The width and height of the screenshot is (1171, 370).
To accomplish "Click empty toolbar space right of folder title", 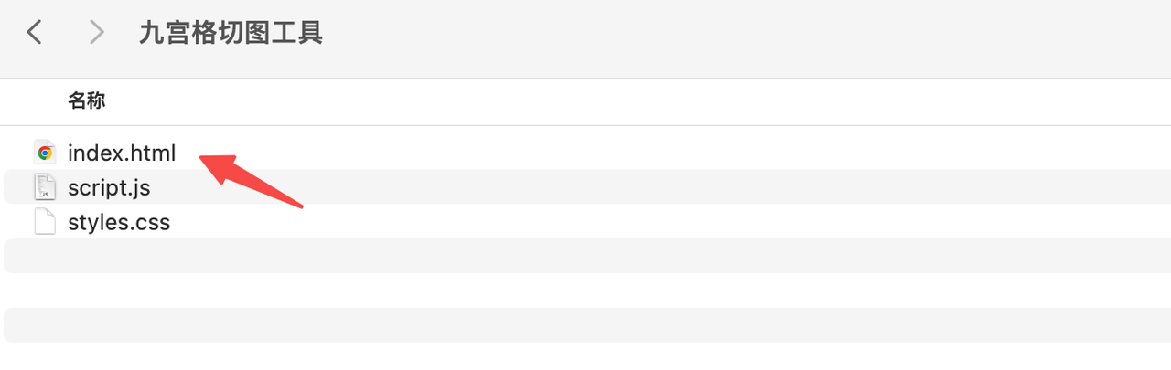I will point(732,33).
